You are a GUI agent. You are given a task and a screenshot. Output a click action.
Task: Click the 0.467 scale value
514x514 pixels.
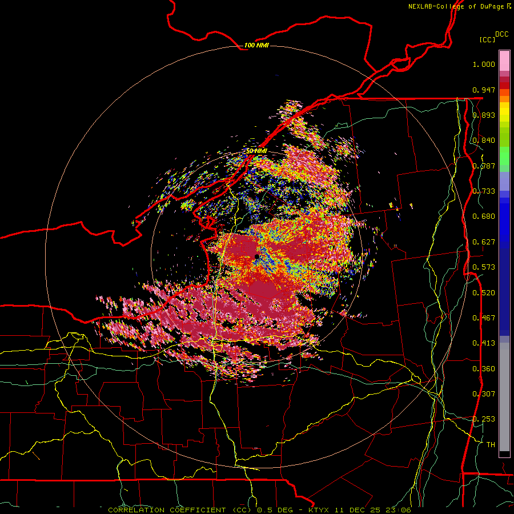[x=484, y=318]
